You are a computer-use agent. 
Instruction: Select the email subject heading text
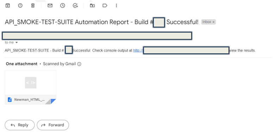101,22
